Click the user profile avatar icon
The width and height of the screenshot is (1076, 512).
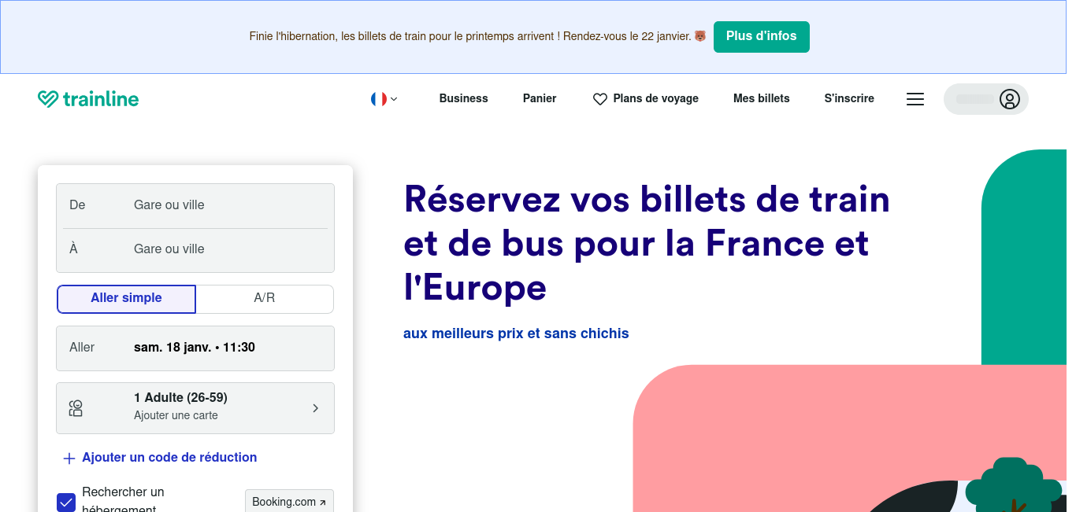click(x=1009, y=99)
